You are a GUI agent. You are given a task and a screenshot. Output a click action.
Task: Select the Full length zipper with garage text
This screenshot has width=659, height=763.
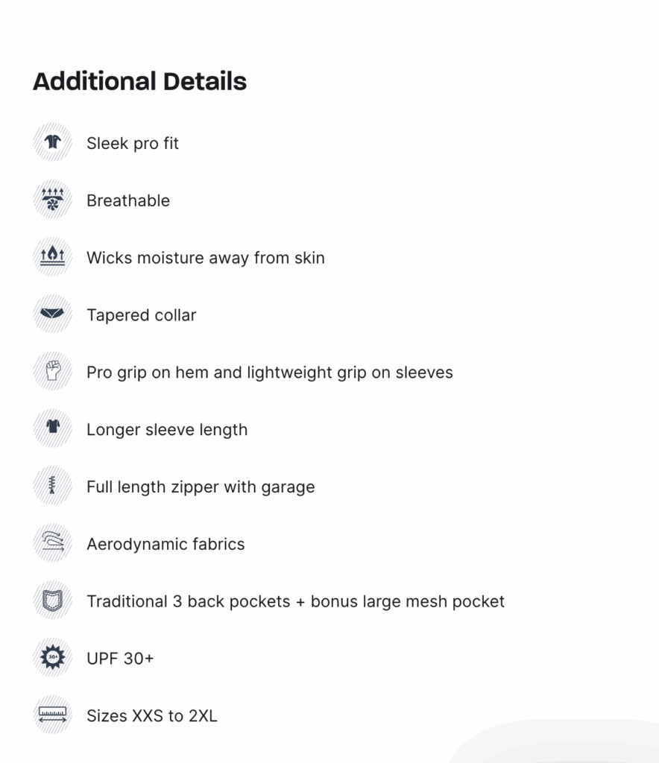(201, 487)
